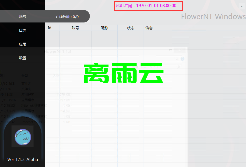Select the 账号 sidebar tab
Viewport: 246px width, 167px height.
23,16
